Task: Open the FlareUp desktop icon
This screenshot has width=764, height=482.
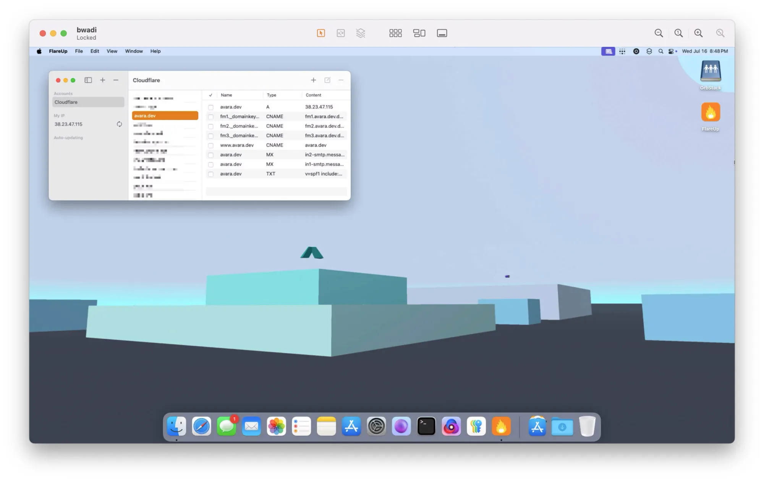Action: click(711, 117)
